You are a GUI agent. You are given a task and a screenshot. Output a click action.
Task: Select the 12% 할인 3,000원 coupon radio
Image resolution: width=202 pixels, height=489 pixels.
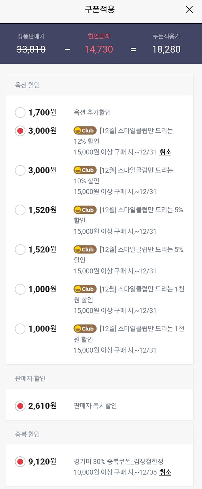coord(20,131)
